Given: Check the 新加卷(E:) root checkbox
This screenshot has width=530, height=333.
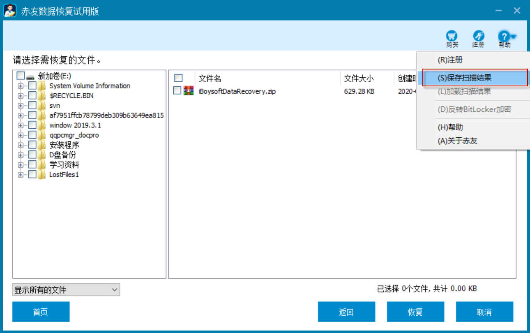Looking at the screenshot, I should point(21,76).
